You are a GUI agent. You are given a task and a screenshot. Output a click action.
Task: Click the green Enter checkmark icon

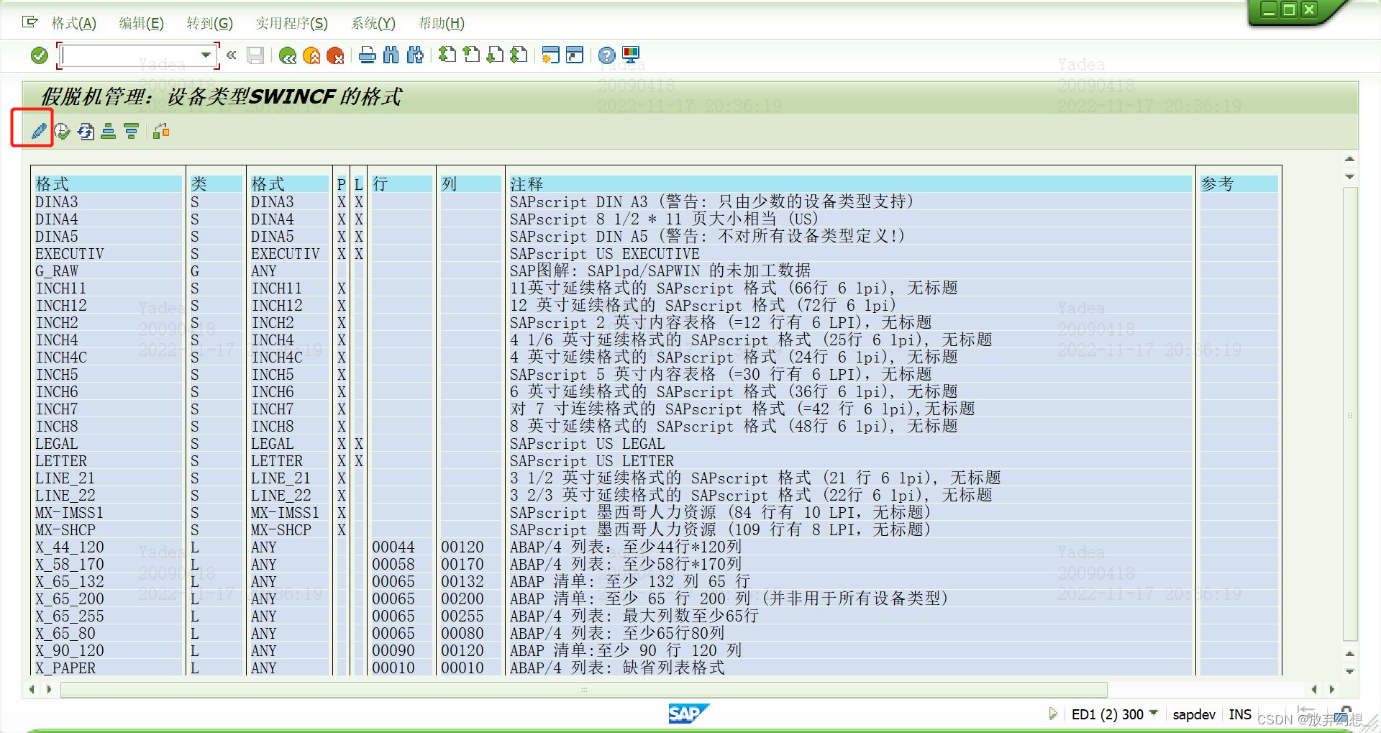40,55
